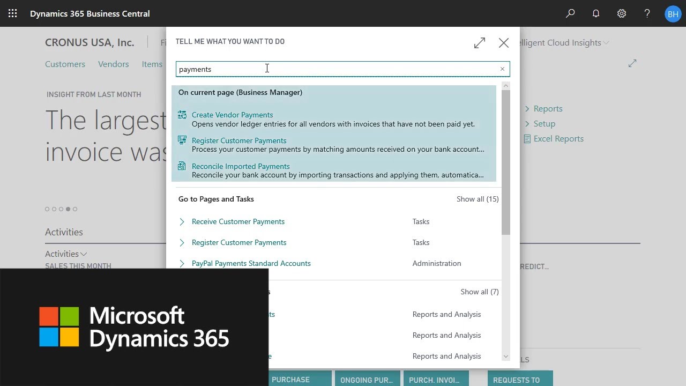The width and height of the screenshot is (686, 386).
Task: Click the BH account avatar
Action: point(673,13)
